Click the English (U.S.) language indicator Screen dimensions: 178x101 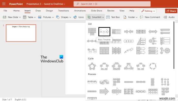point(20,99)
